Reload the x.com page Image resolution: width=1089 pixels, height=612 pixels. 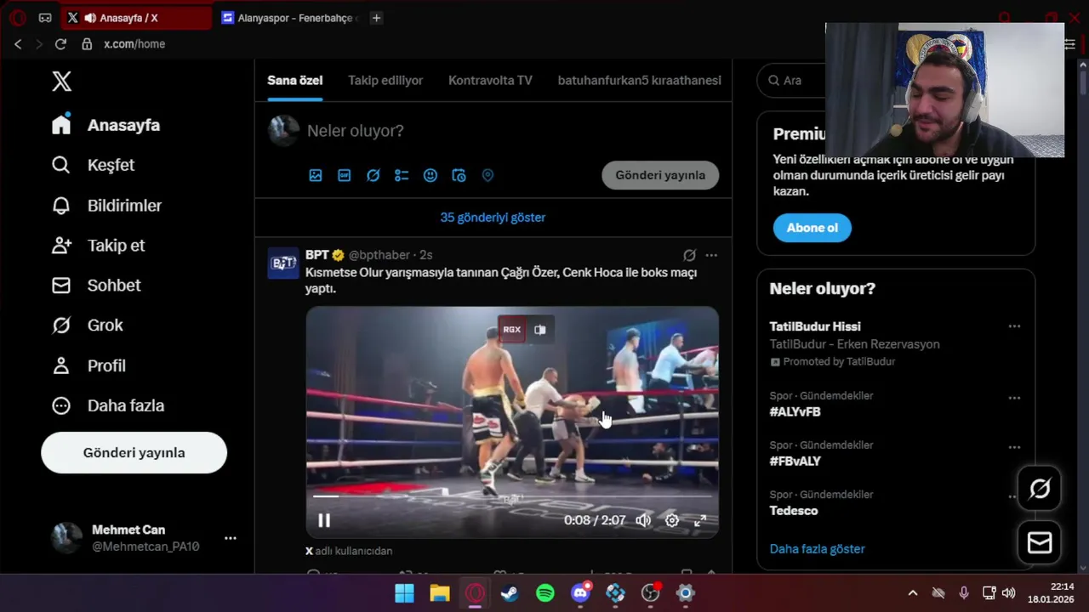pos(60,44)
